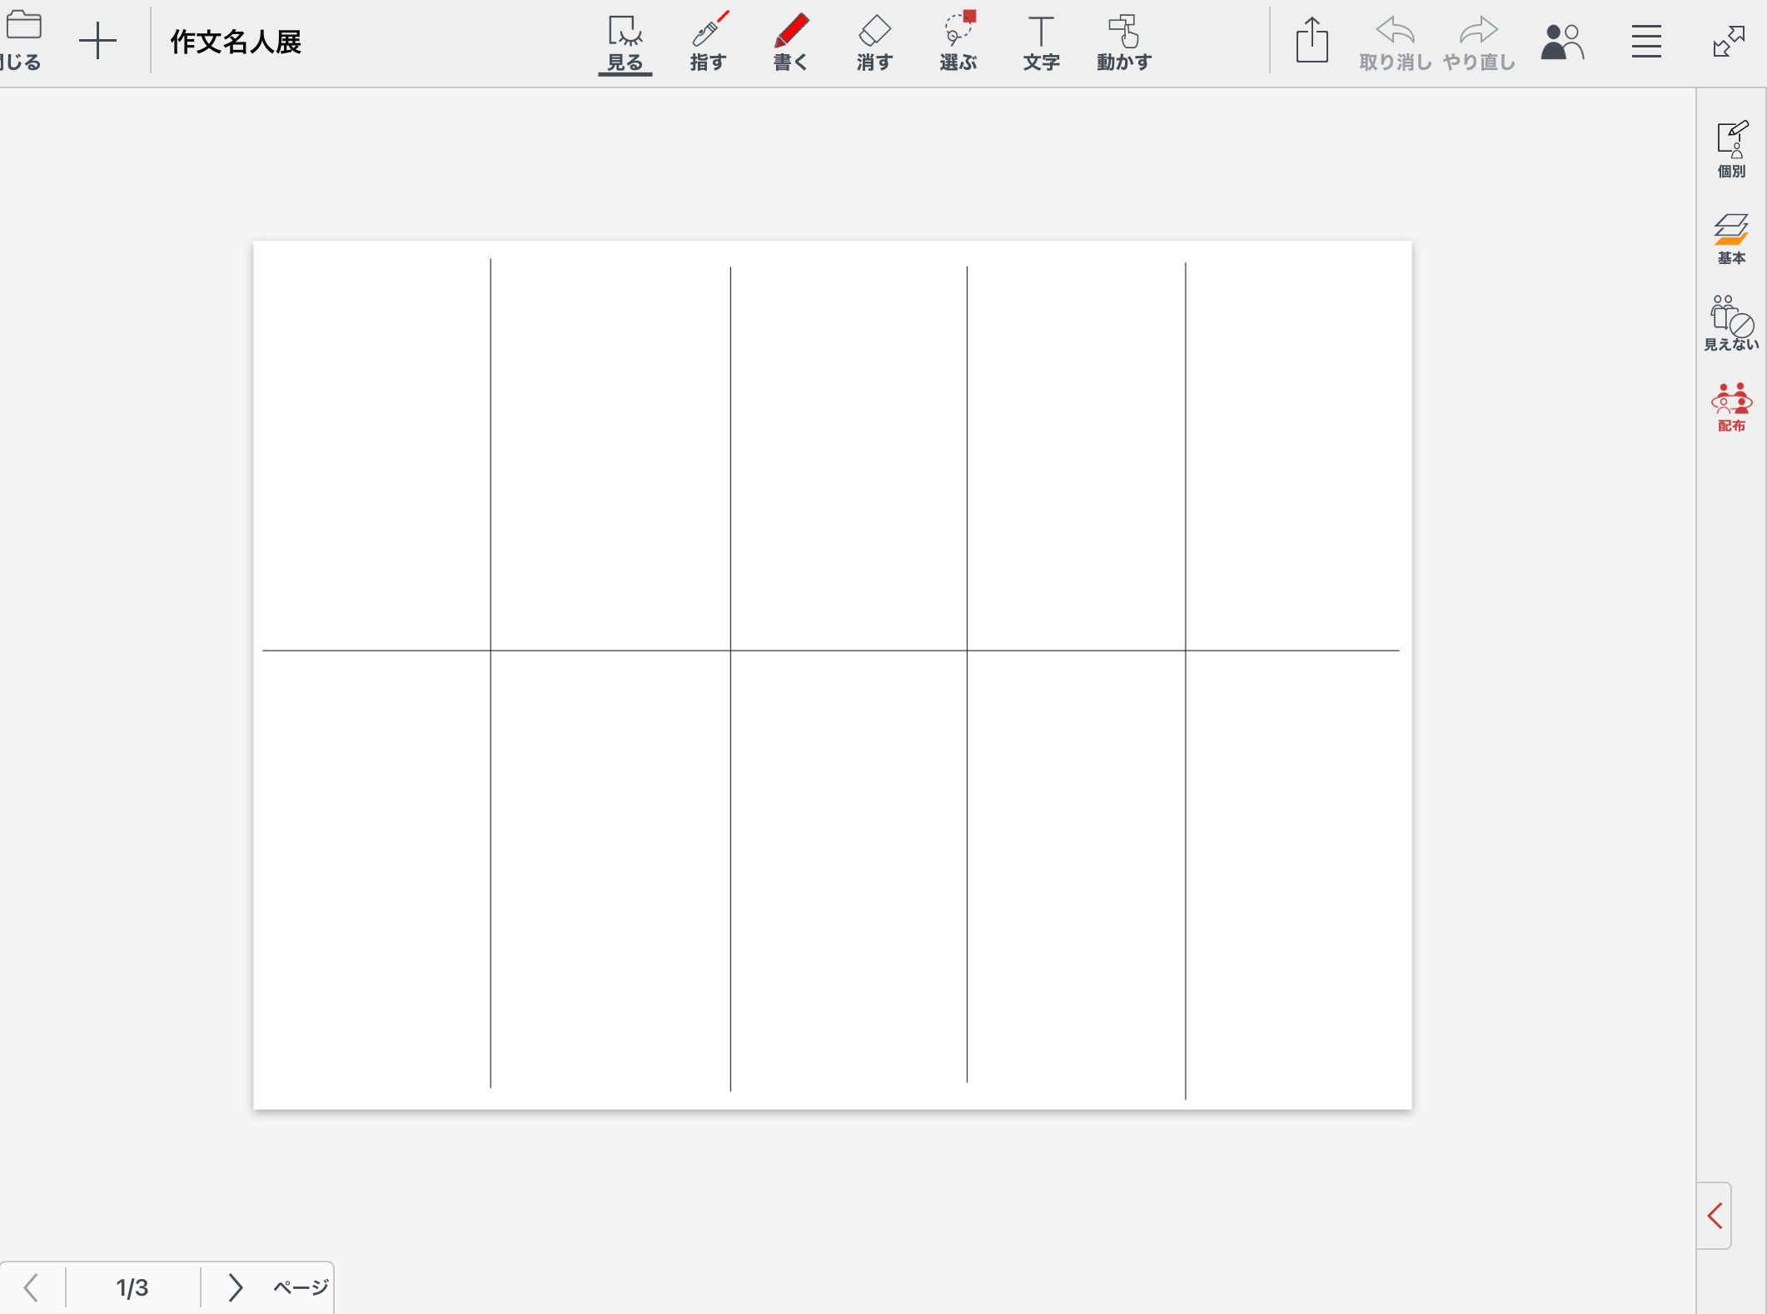Select the 見る (view) tool
1767x1314 pixels.
(x=625, y=43)
